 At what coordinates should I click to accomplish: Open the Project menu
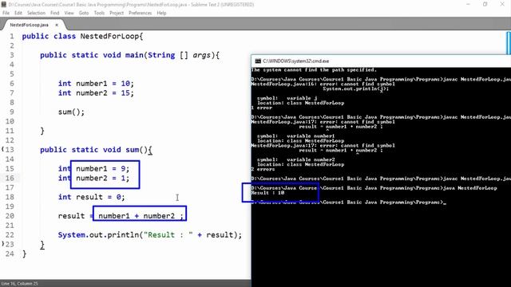tap(117, 13)
